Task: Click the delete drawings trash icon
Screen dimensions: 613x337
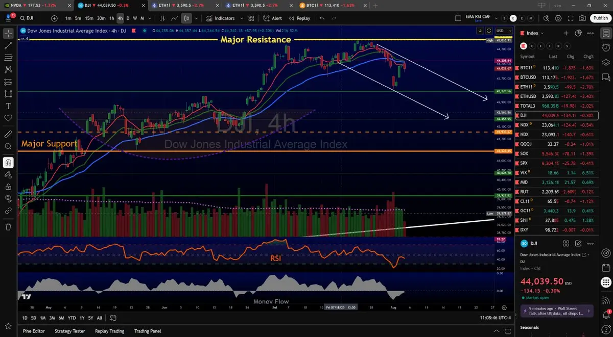Action: [8, 226]
